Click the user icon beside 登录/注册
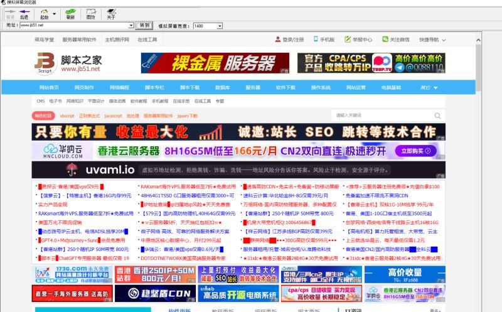 coord(277,40)
